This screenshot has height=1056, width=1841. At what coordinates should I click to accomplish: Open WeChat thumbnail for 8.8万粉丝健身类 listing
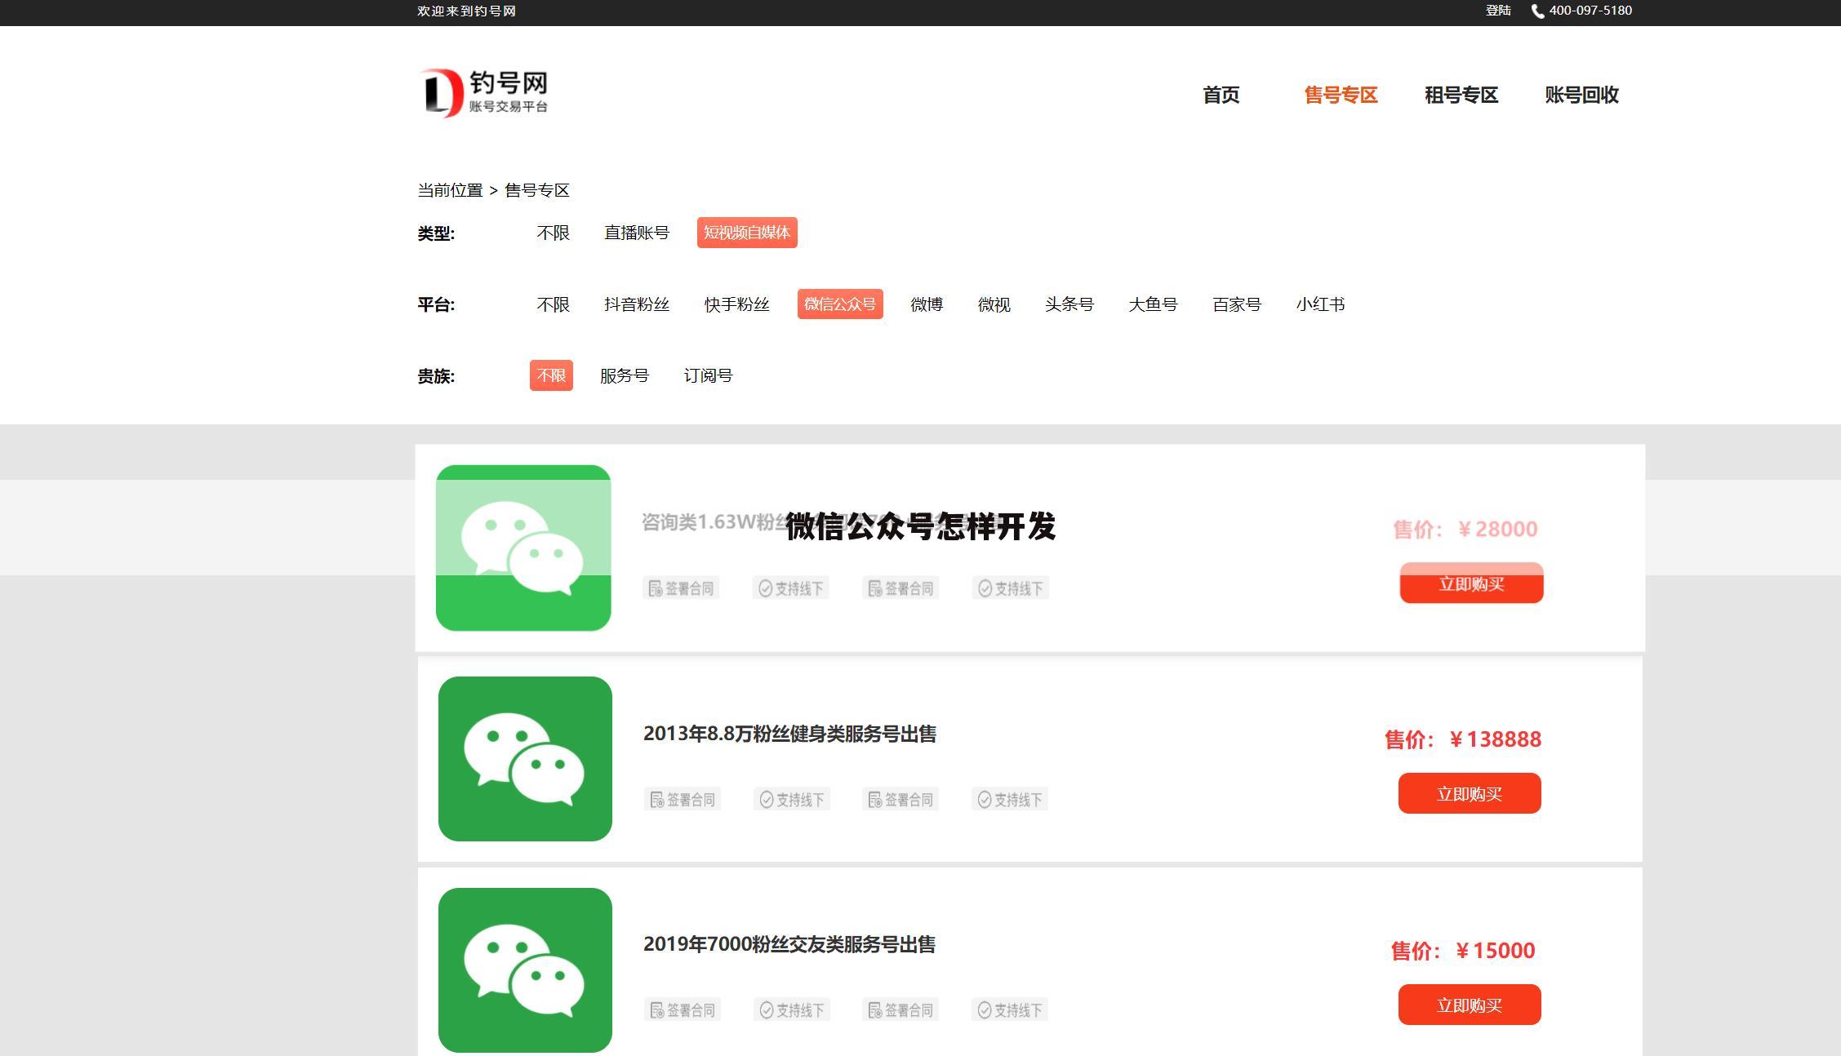[525, 759]
